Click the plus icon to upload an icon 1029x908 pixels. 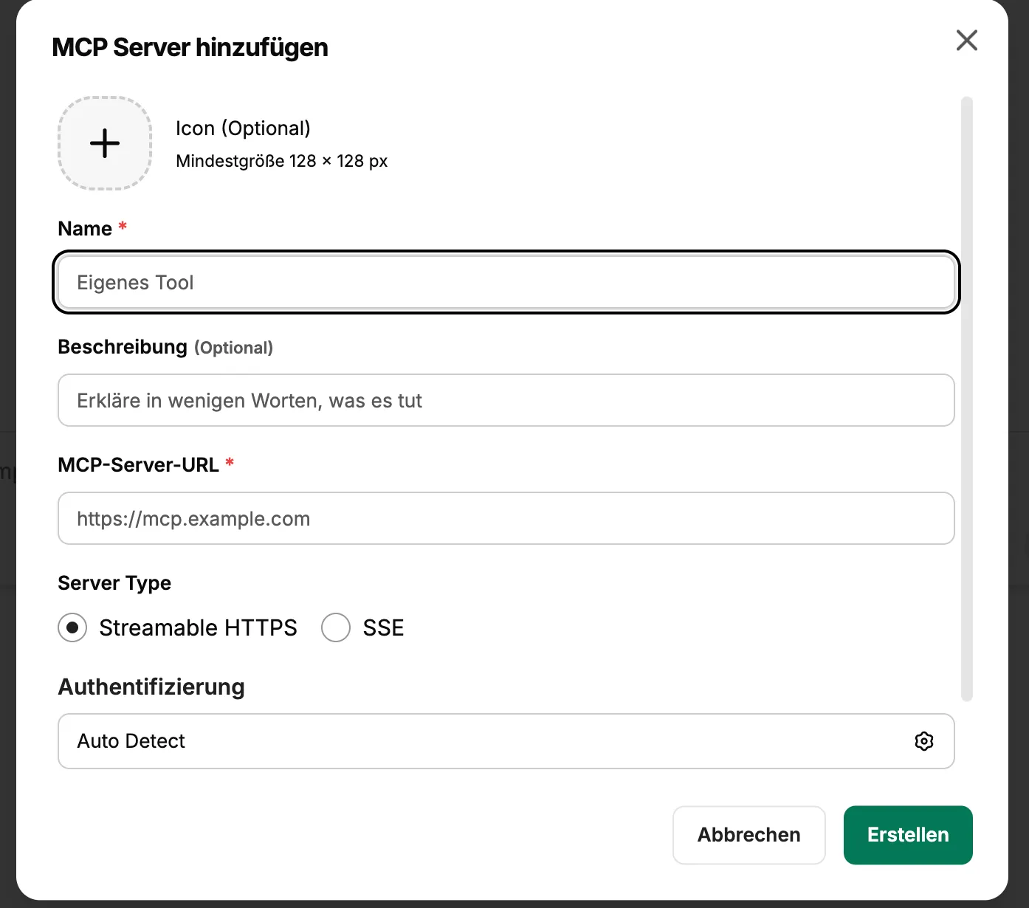pos(105,143)
